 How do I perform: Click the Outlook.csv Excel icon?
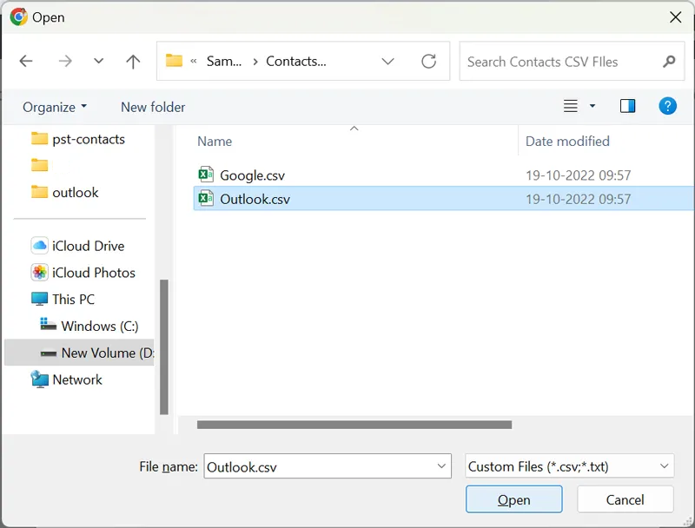click(206, 198)
